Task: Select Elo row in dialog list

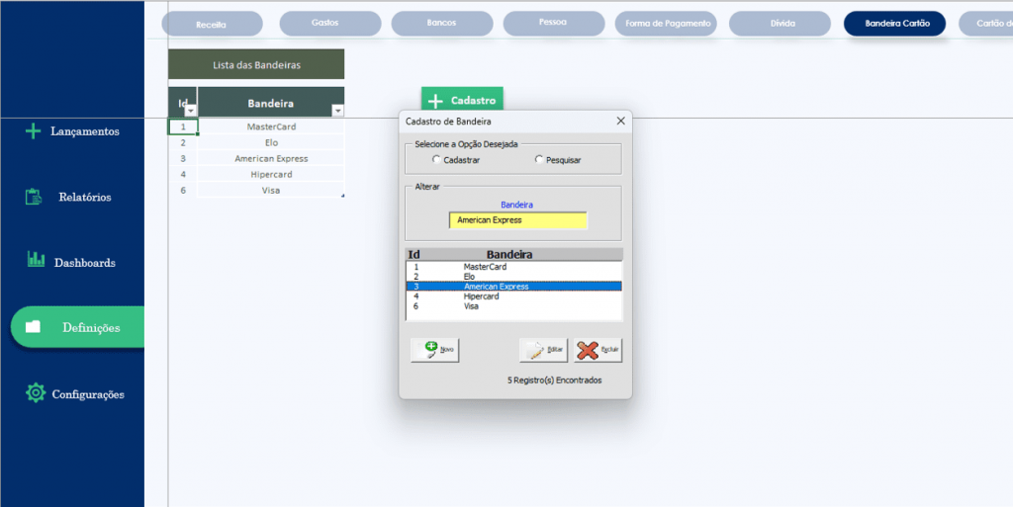Action: point(513,277)
